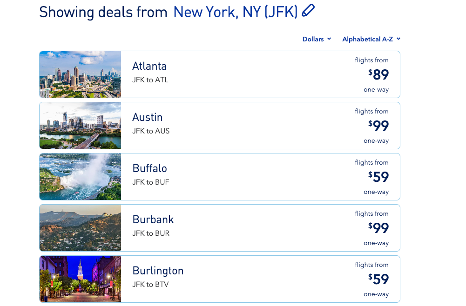
Task: Choose the $59 Buffalo fare
Action: point(378,177)
